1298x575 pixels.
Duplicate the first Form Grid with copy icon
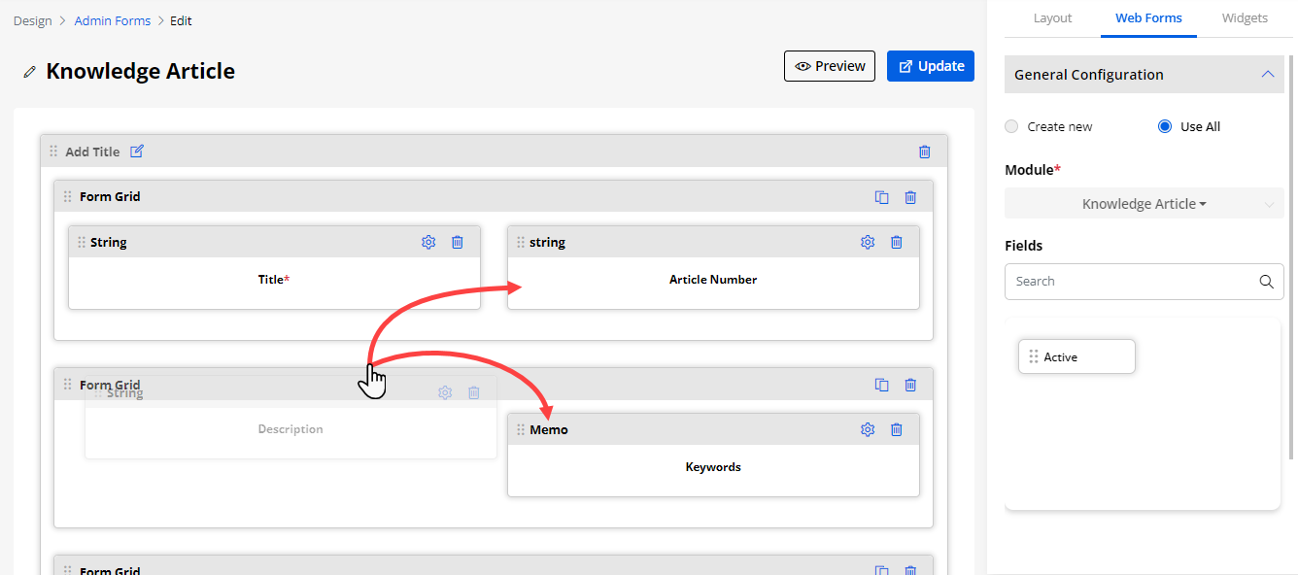pos(881,197)
